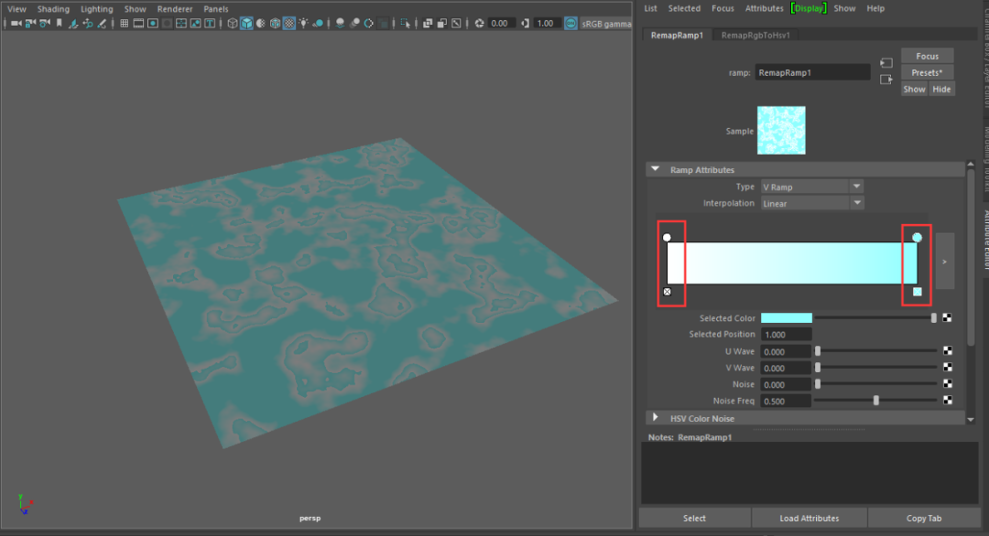This screenshot has height=536, width=989.
Task: Click the ramp name field RemapRamp1
Action: [x=812, y=72]
